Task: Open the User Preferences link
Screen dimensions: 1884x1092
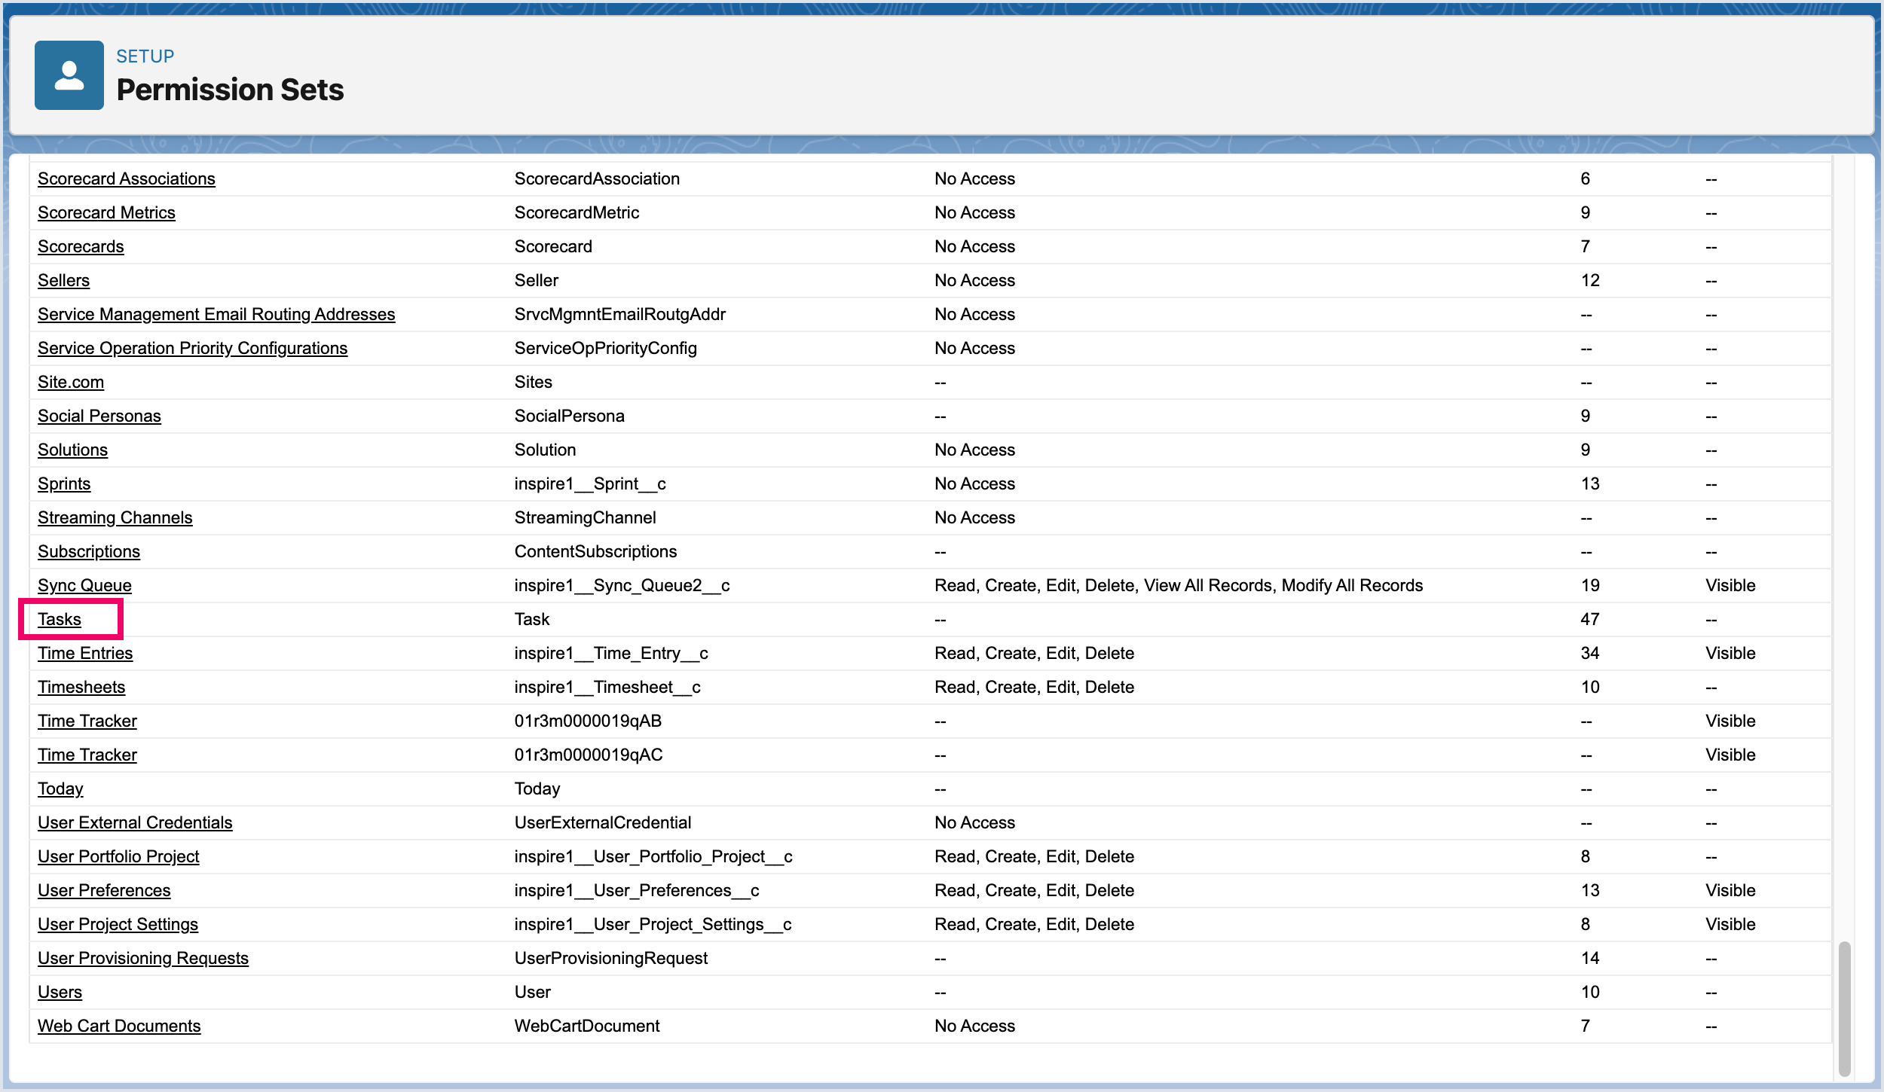Action: coord(104,890)
